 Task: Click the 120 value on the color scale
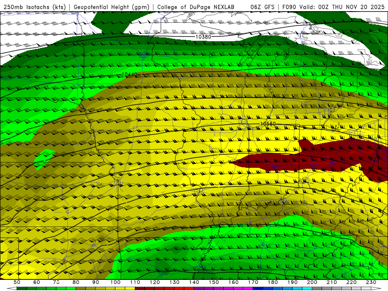coord(155,282)
